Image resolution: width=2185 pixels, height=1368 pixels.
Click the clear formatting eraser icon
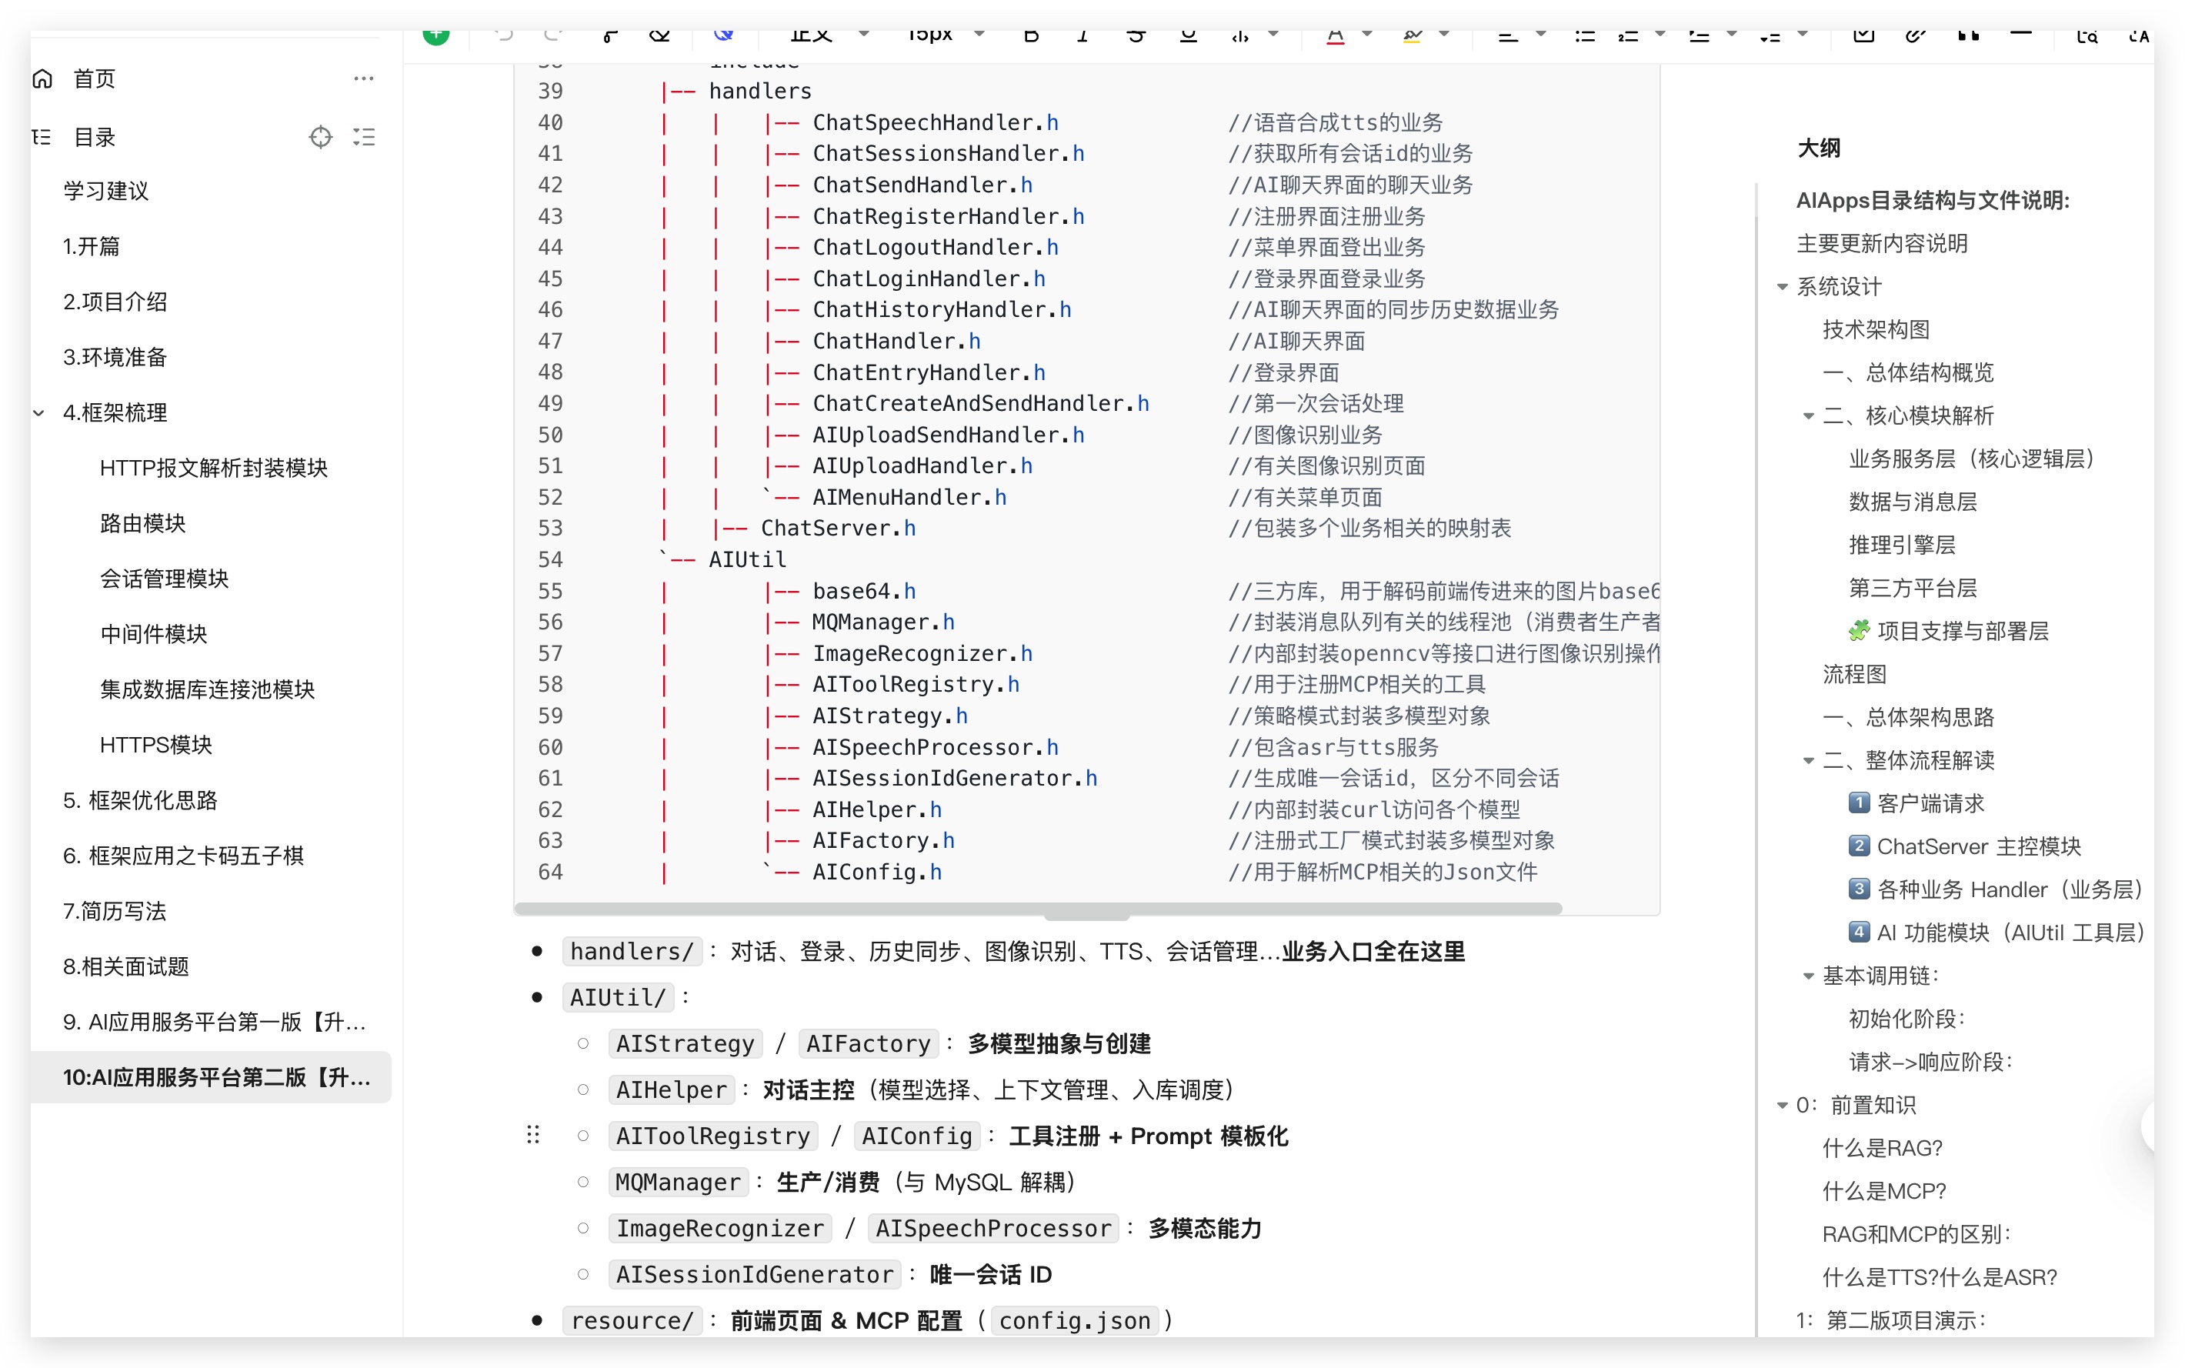659,35
